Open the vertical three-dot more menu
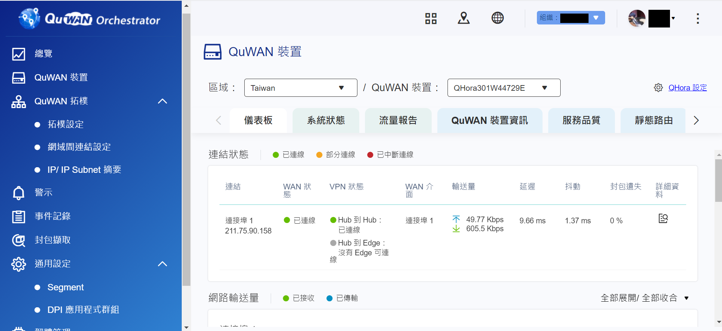 click(697, 18)
